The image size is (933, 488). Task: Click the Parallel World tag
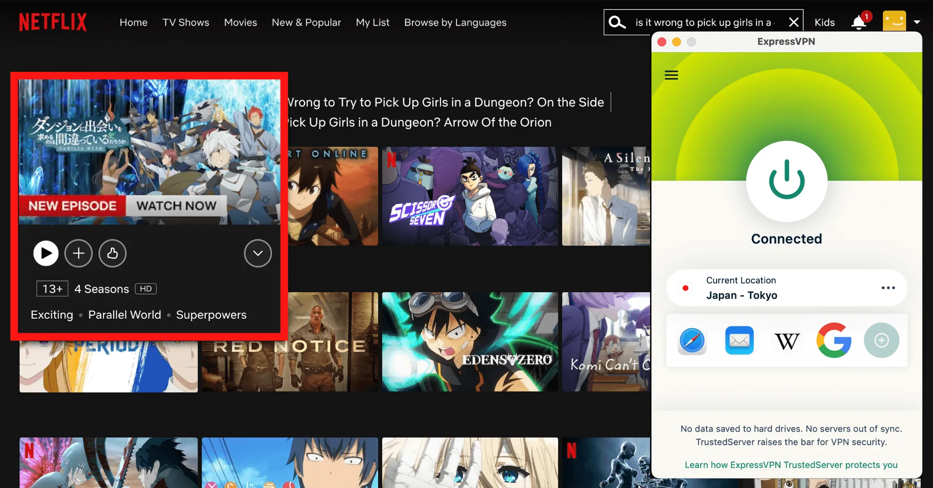(124, 315)
